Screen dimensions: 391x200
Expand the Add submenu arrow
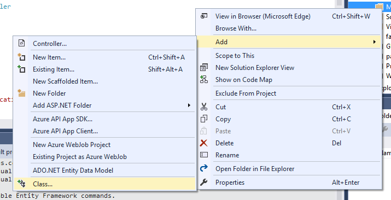tap(374, 42)
